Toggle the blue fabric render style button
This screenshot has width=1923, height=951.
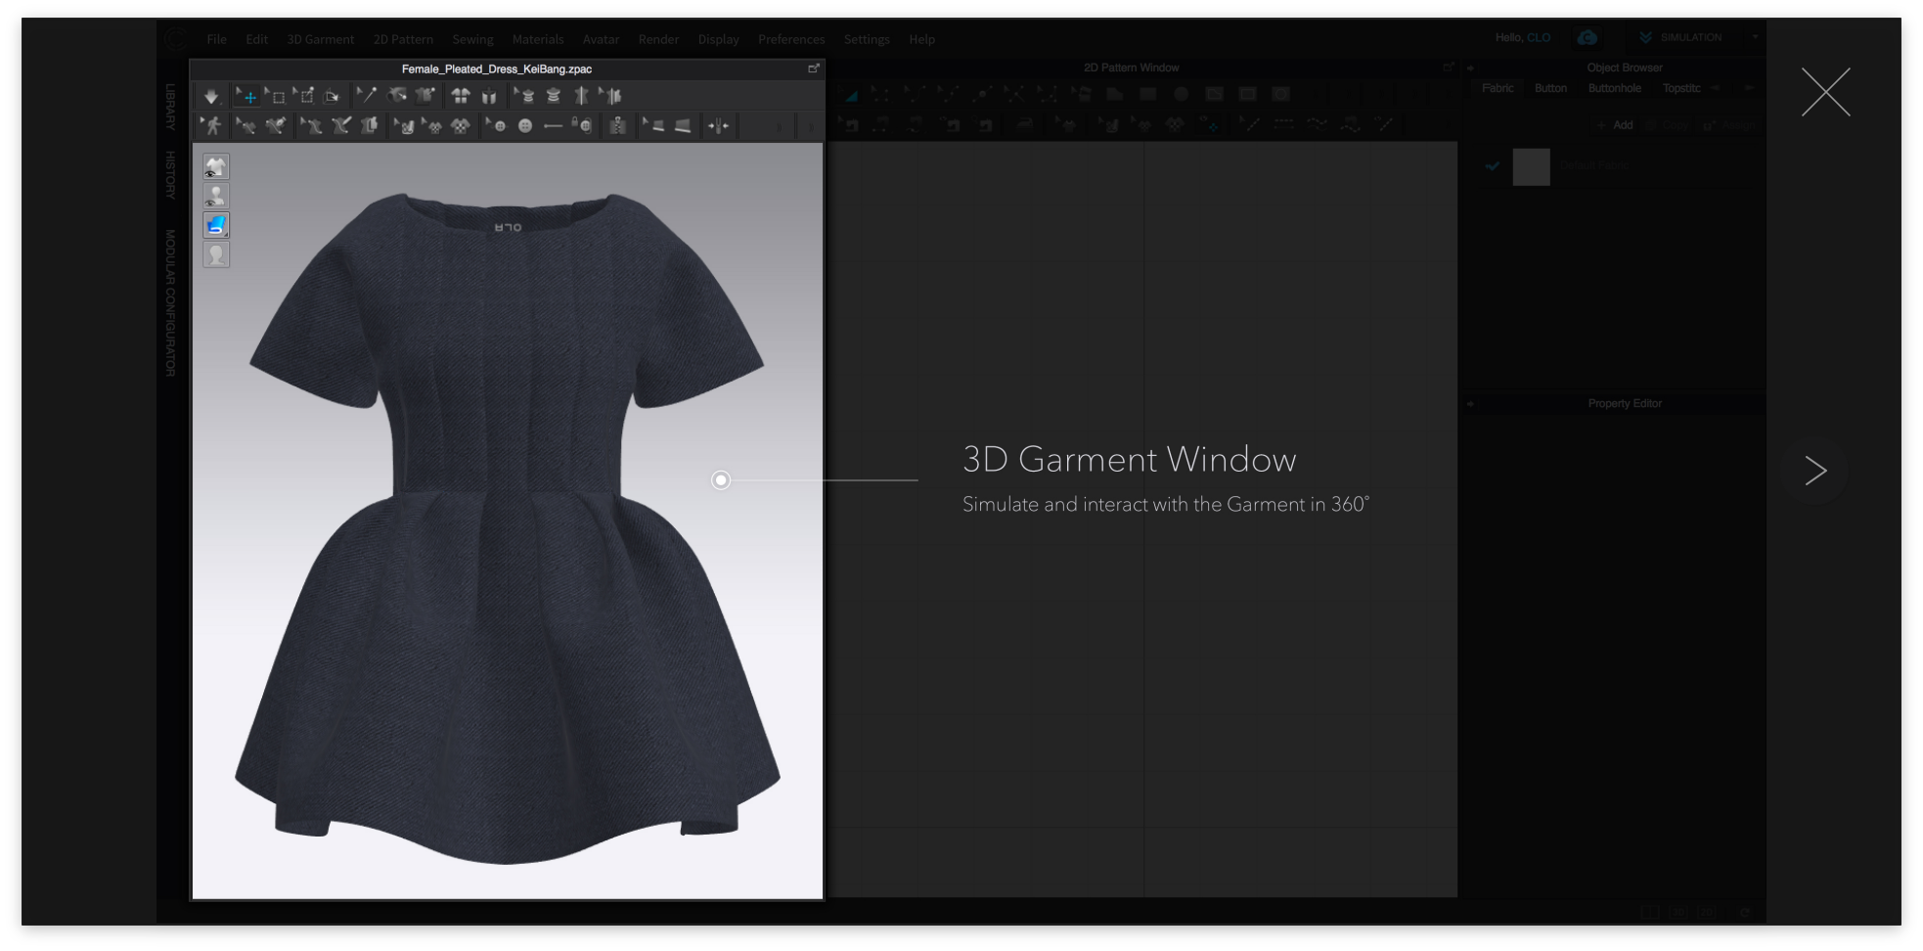216,225
